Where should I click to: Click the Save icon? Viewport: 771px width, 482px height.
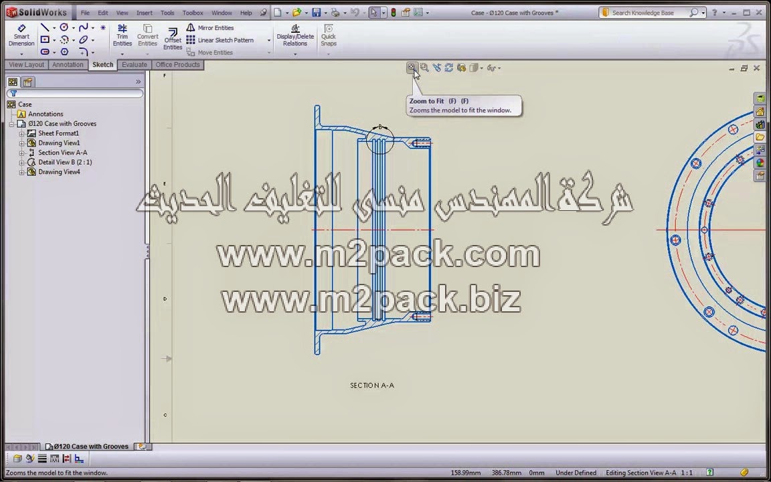pos(317,13)
